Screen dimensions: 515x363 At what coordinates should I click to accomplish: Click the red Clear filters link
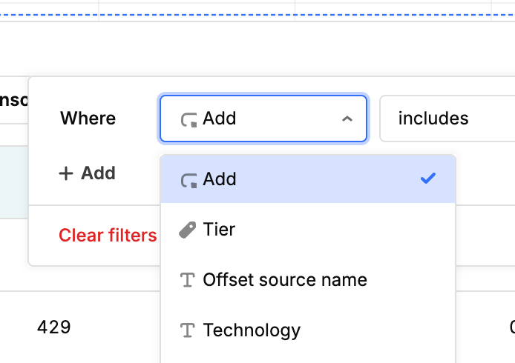(108, 236)
